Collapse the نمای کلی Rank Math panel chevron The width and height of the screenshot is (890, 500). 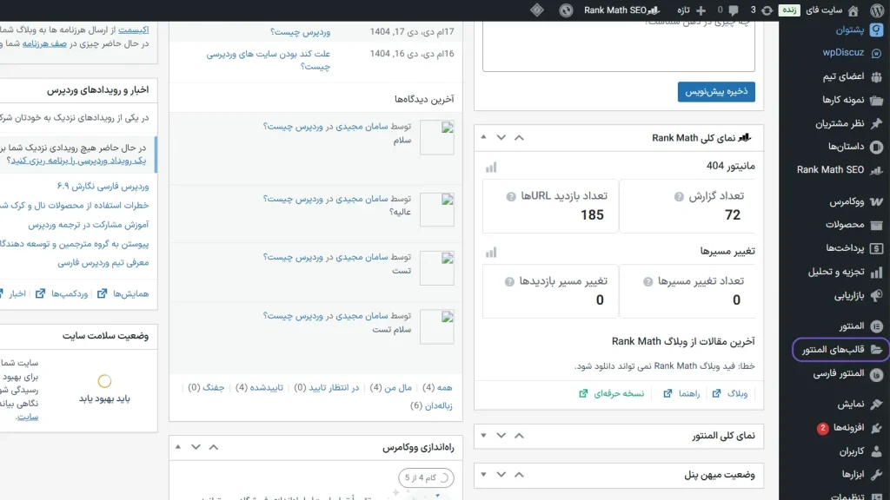(485, 137)
